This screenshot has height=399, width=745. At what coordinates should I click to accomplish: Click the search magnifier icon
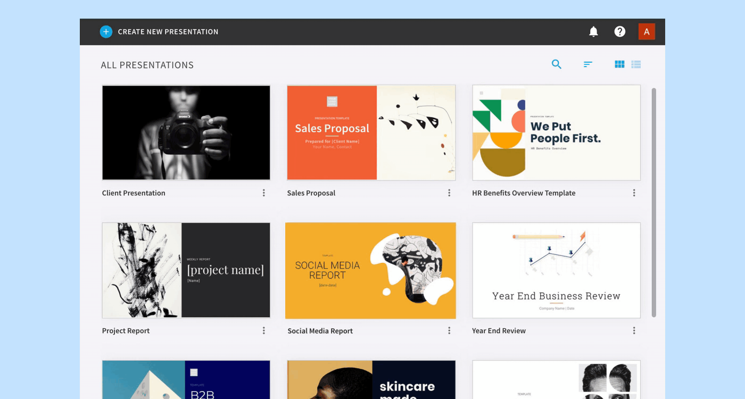pyautogui.click(x=557, y=64)
